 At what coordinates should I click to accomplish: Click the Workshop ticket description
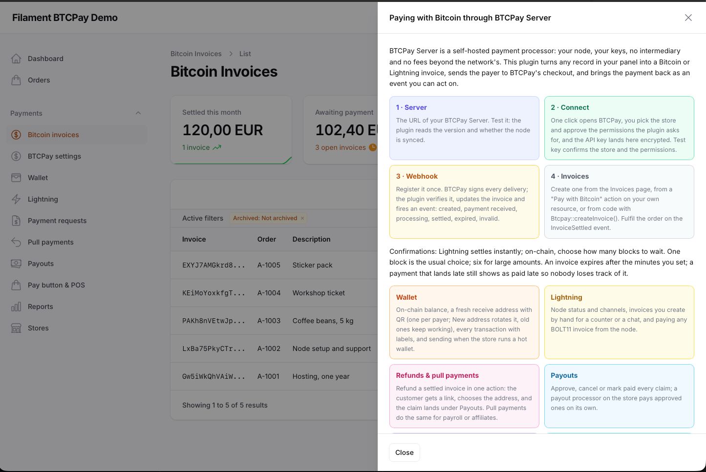(319, 293)
